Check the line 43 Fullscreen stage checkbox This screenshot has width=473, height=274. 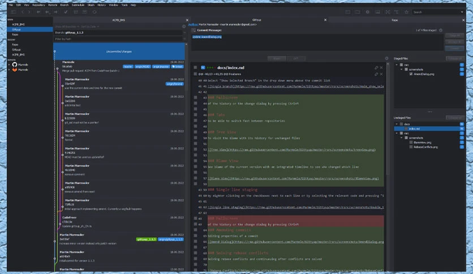coord(195,97)
